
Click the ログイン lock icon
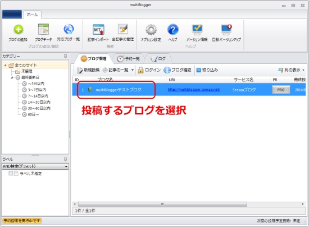tap(140, 70)
